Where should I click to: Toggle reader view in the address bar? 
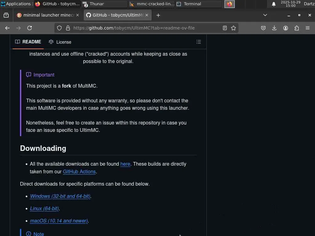click(225, 28)
